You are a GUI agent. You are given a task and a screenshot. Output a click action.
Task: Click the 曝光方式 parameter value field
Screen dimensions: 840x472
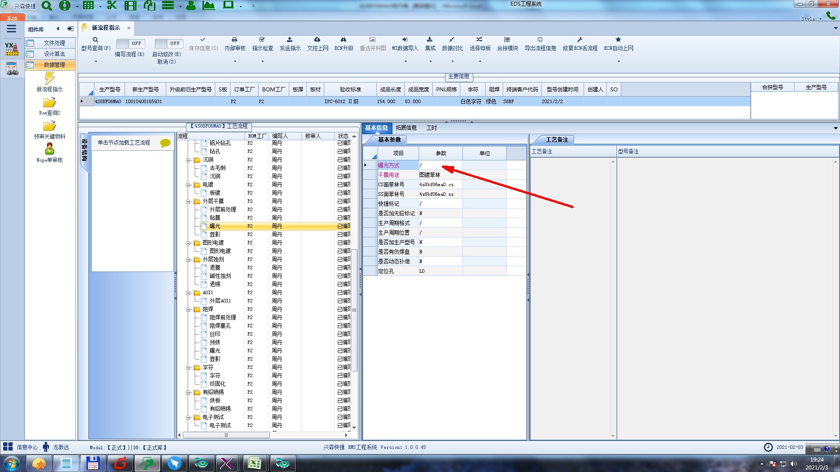440,165
